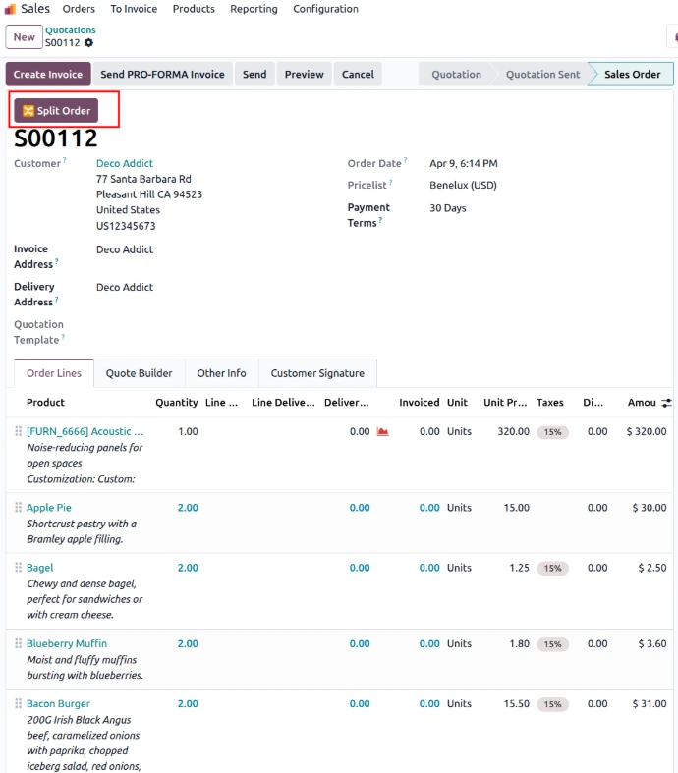
Task: Click the help mark next to Pricelist
Action: [x=390, y=183]
